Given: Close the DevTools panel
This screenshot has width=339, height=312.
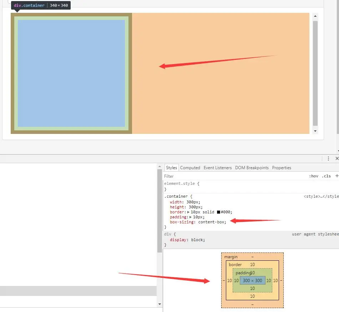Looking at the screenshot, I should pyautogui.click(x=337, y=158).
